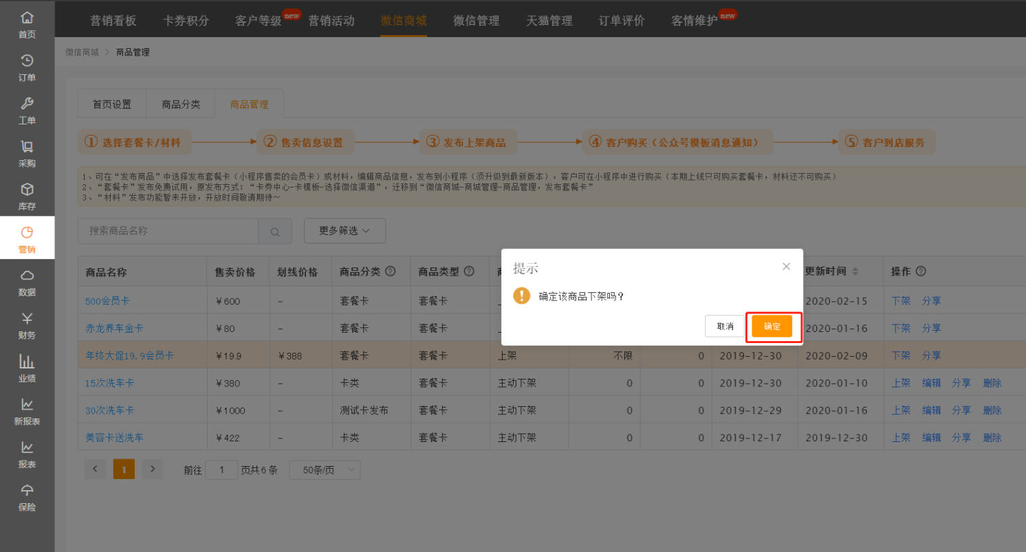Click the 前往 page number input
Screen dimensions: 1026x552
221,470
